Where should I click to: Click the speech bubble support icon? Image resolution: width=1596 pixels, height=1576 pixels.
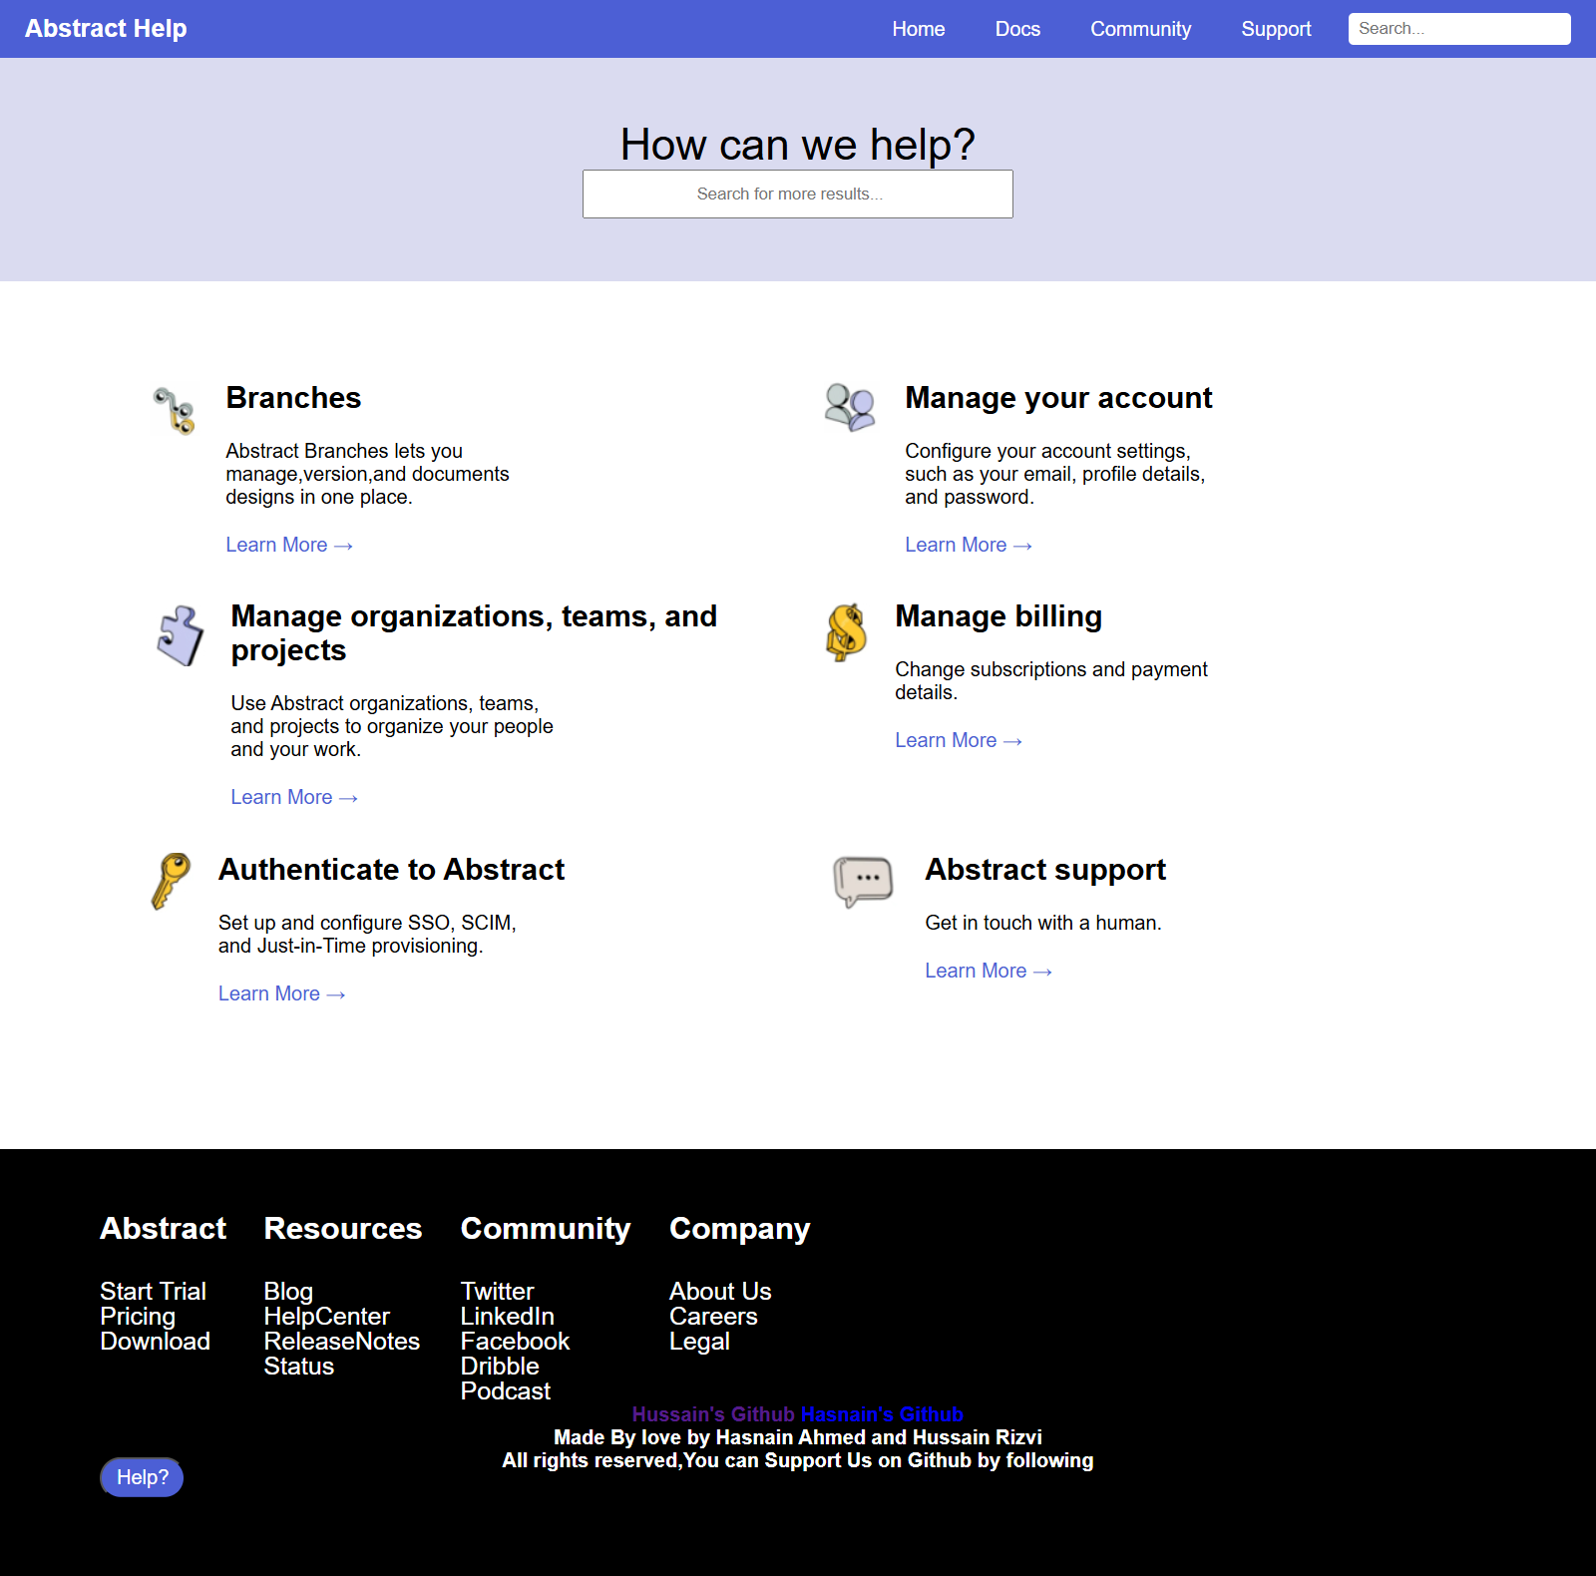pyautogui.click(x=863, y=881)
